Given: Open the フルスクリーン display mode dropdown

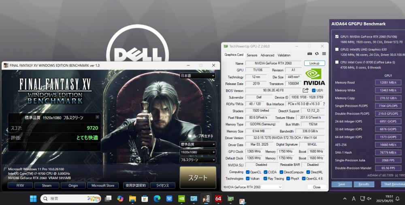Looking at the screenshot, I should click(198, 160).
